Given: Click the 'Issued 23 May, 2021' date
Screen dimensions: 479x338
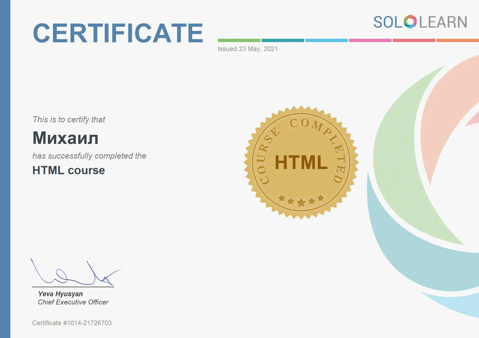Looking at the screenshot, I should pos(247,49).
